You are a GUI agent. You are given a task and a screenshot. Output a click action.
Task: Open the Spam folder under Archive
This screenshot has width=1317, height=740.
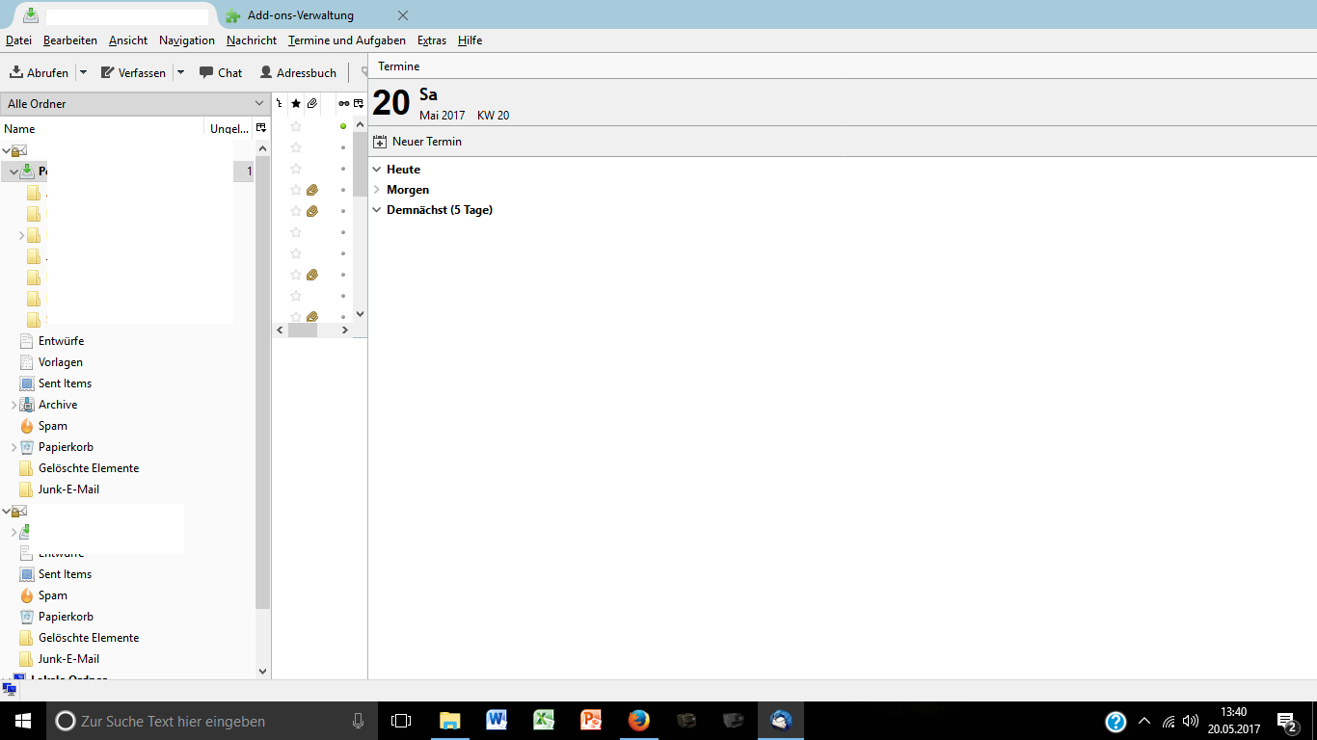click(52, 426)
